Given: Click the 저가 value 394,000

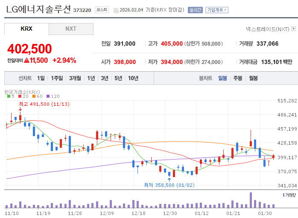Looking at the screenshot, I should pyautogui.click(x=172, y=62).
